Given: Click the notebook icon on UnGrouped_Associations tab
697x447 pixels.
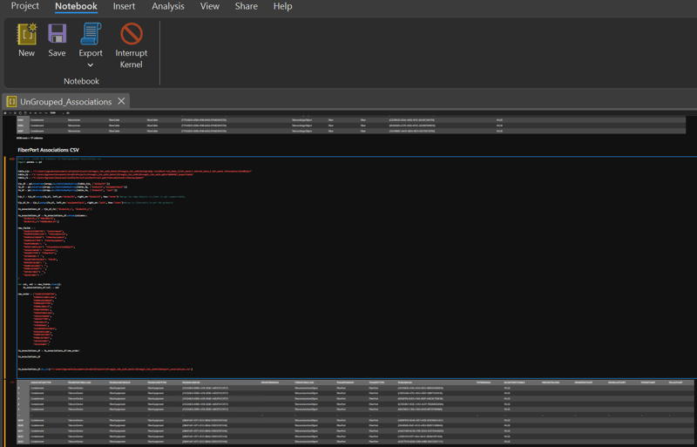Looking at the screenshot, I should pos(11,102).
